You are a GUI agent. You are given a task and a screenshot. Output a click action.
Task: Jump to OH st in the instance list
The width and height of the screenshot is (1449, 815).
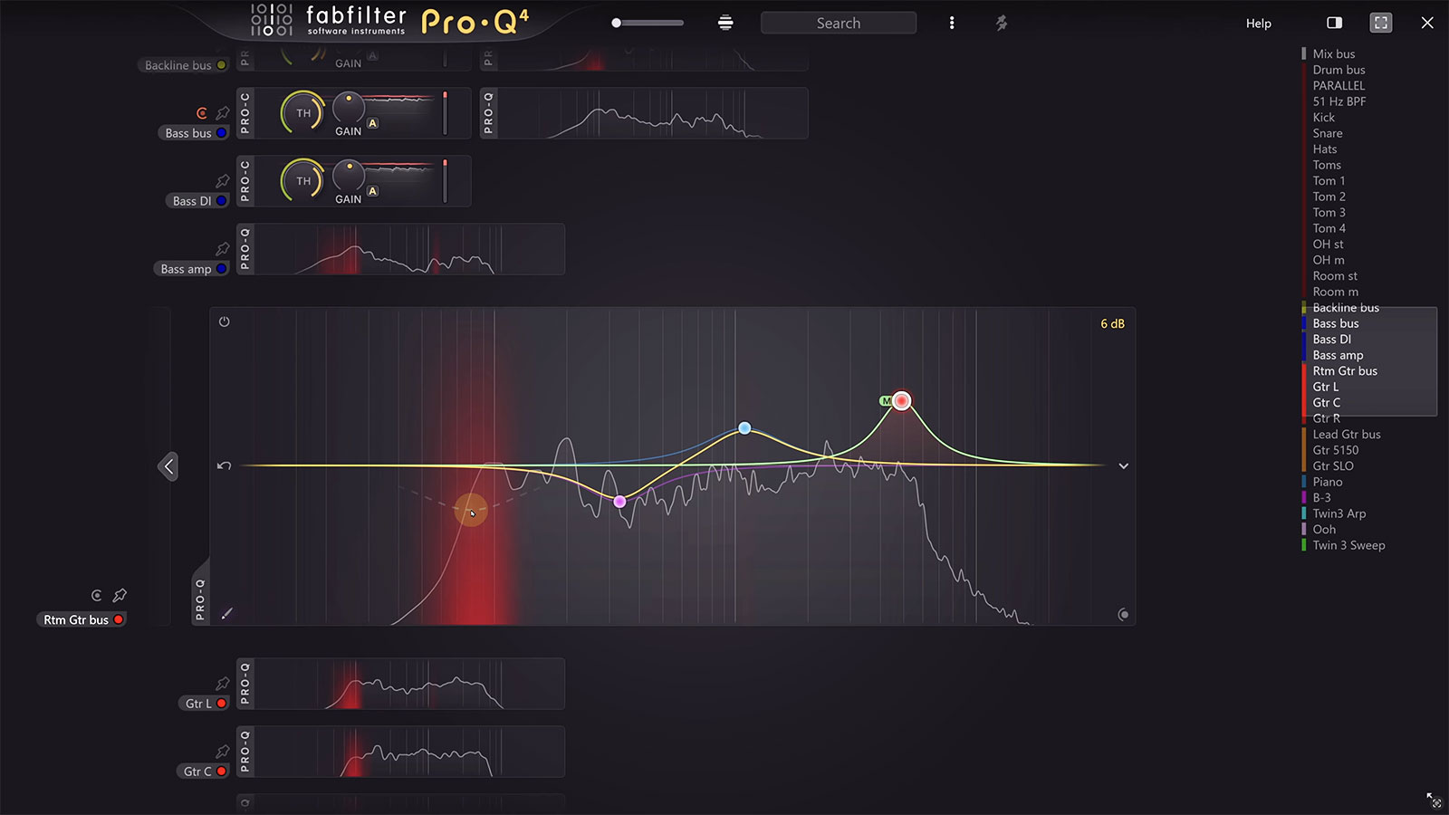coord(1329,244)
